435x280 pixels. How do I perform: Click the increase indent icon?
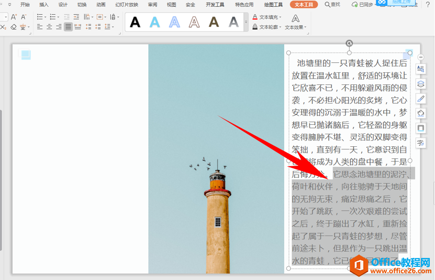(x=76, y=17)
